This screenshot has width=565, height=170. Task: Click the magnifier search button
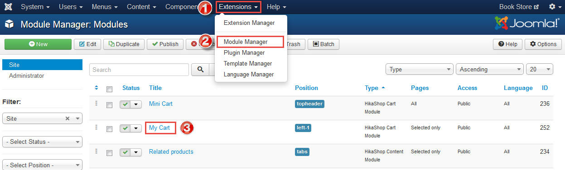200,70
